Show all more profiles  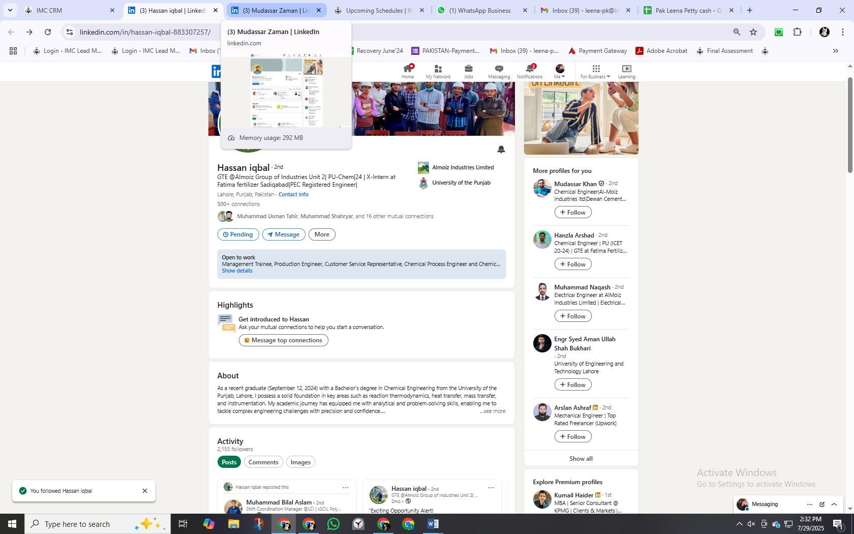(581, 458)
